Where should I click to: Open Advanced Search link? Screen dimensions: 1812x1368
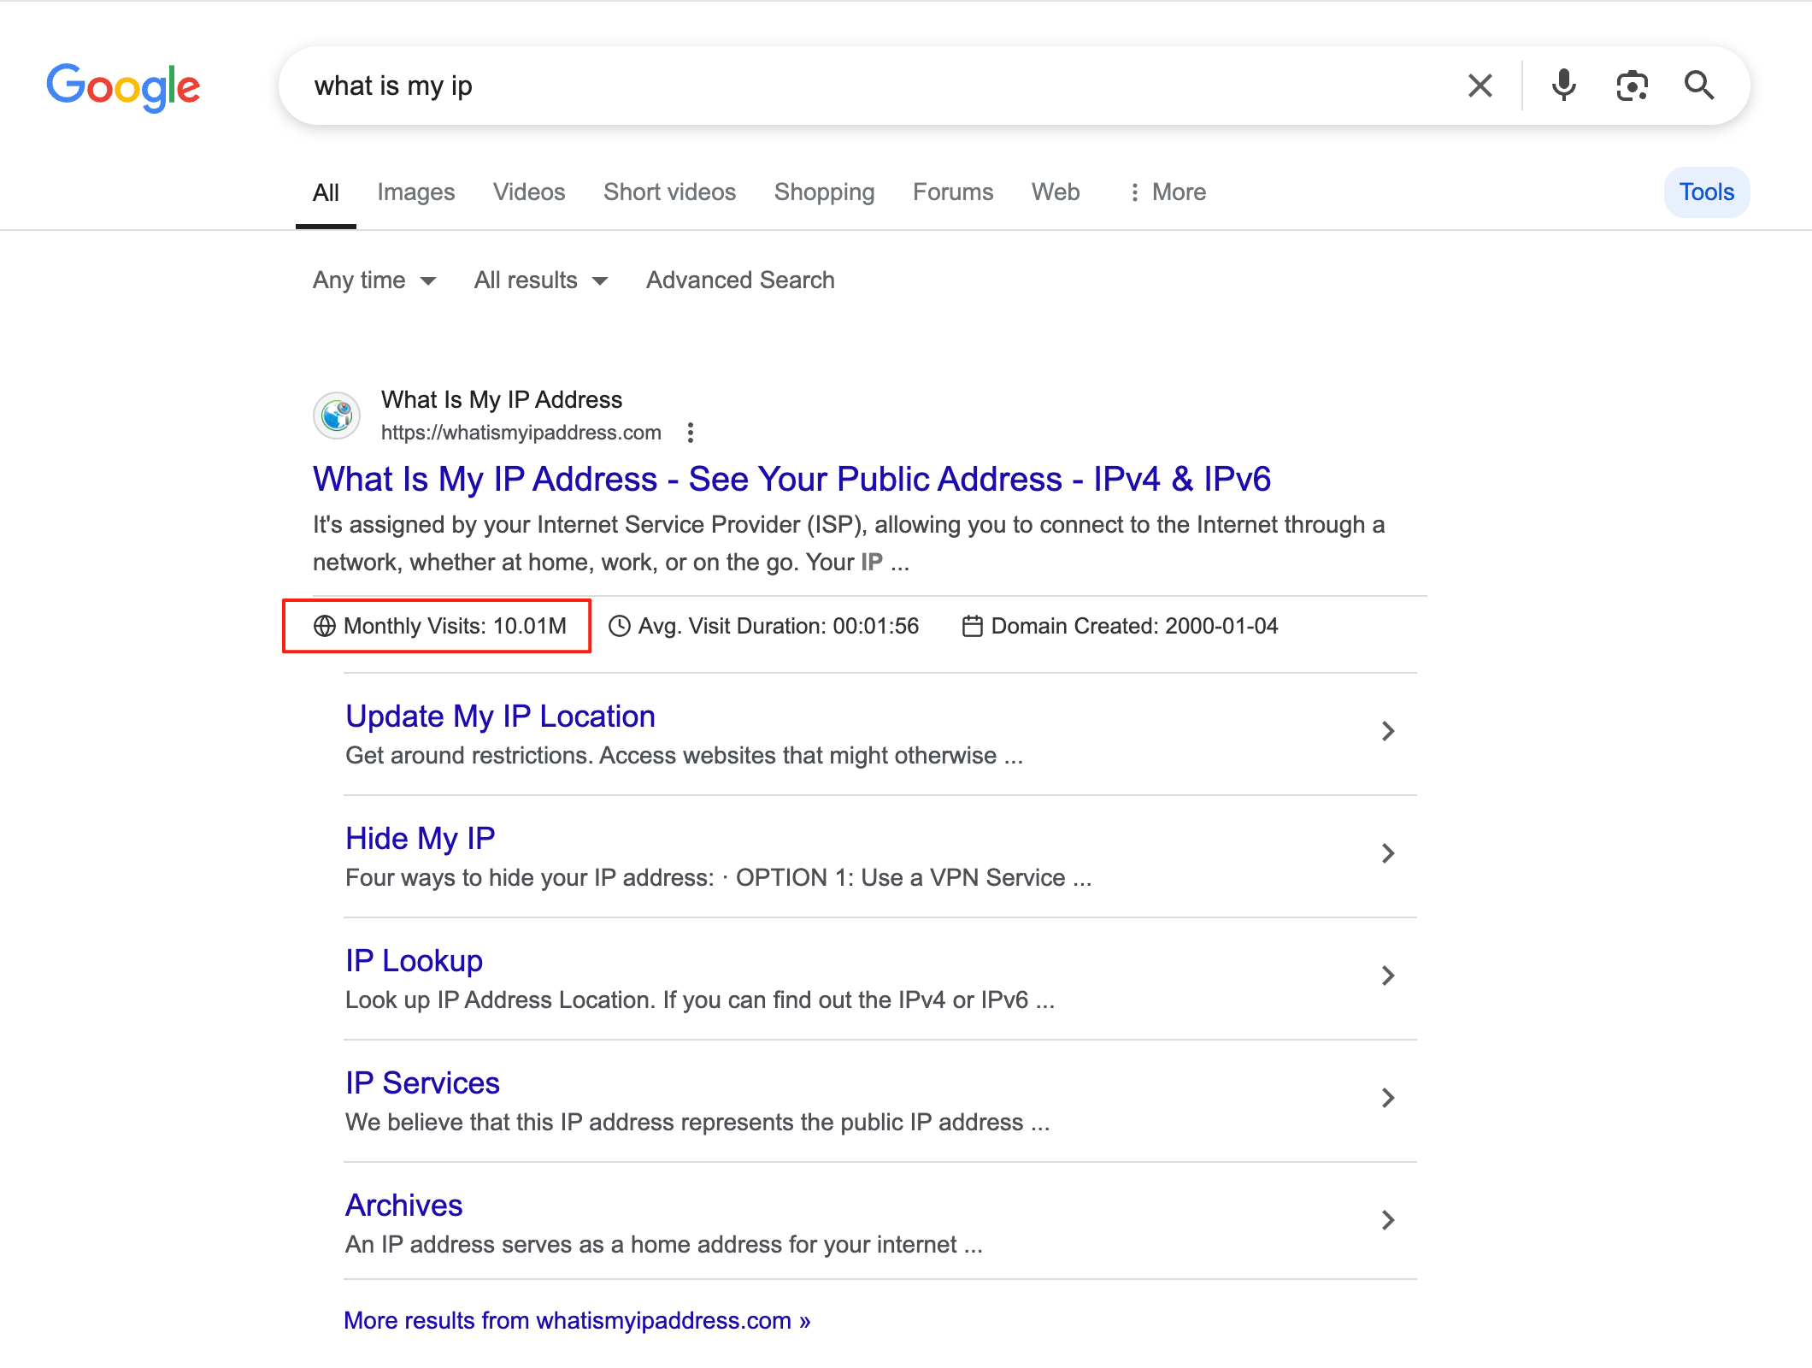(x=740, y=280)
